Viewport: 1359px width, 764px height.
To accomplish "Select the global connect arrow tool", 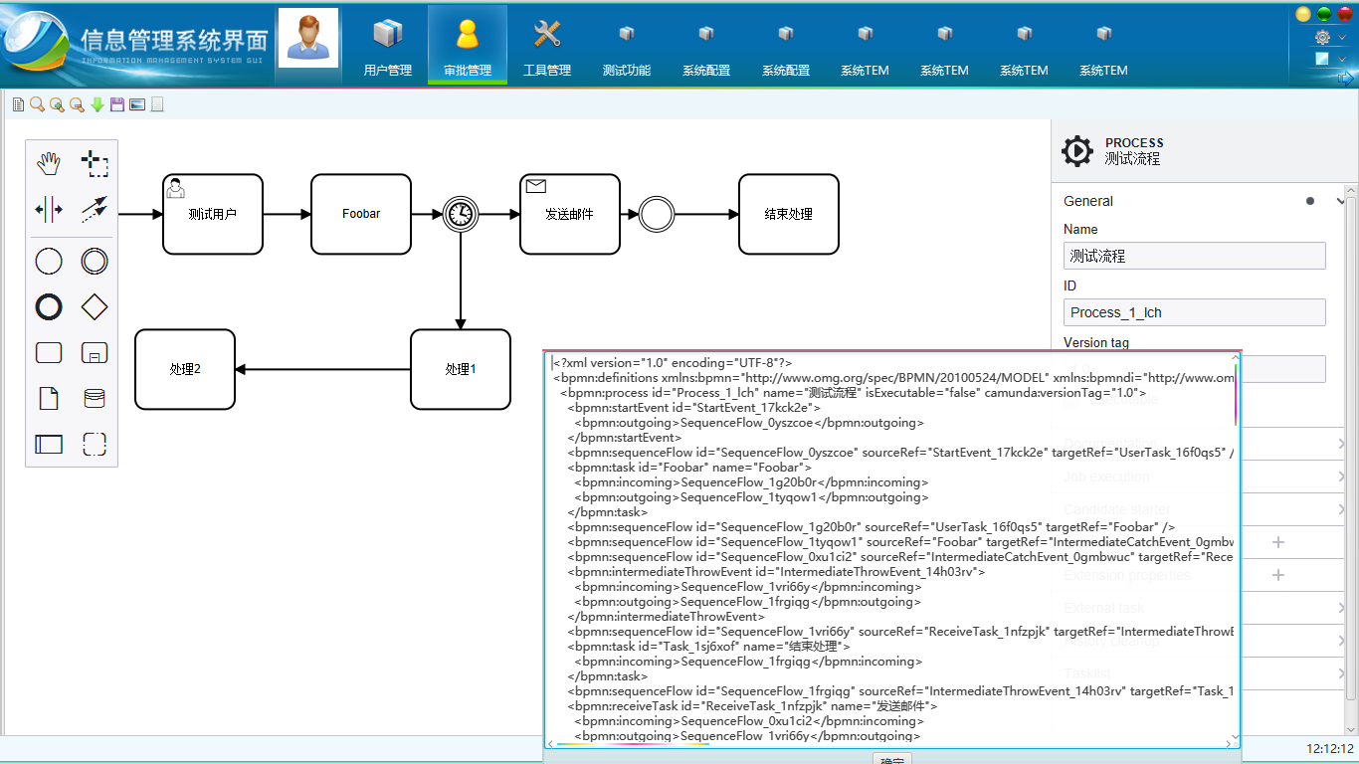I will (95, 210).
